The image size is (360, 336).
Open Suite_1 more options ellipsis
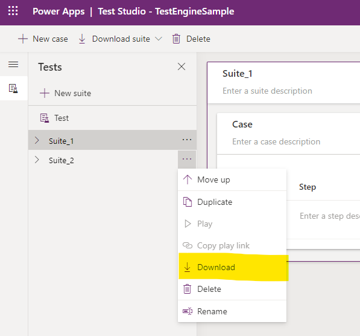[187, 140]
